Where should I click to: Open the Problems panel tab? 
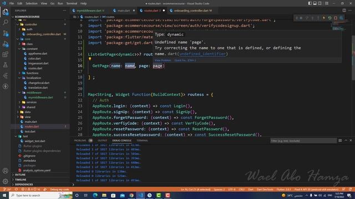(80, 140)
